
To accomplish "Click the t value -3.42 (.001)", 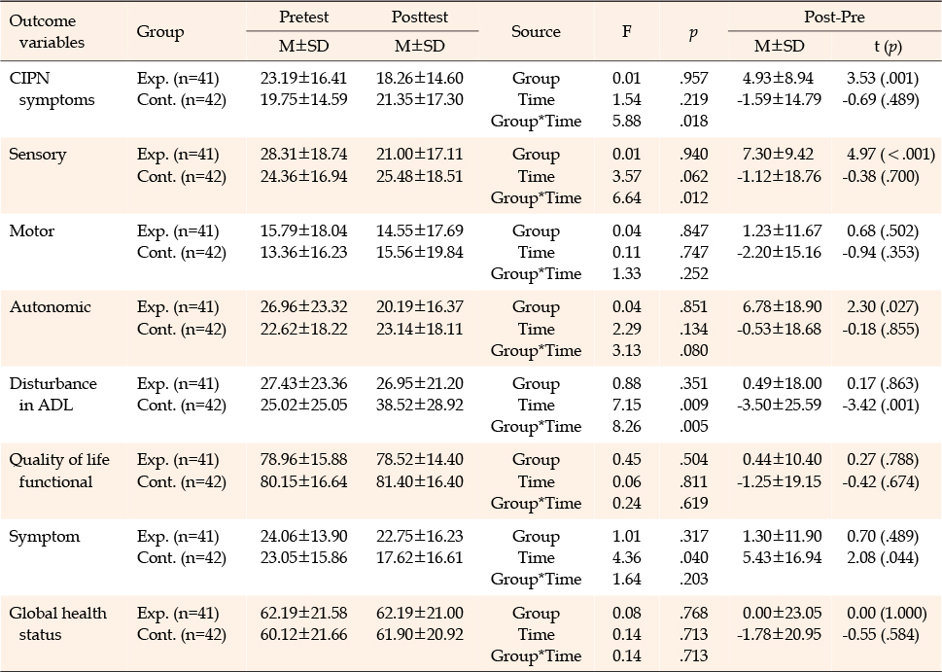I will 884,405.
